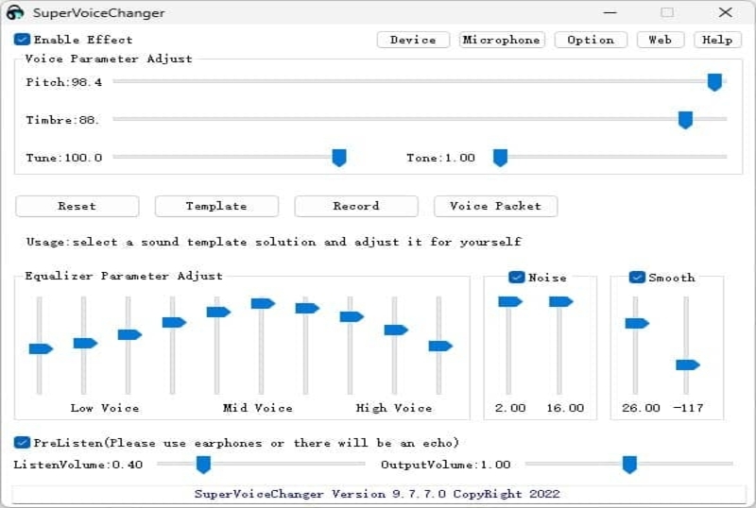Open the Voice Packet button
Screen dimensions: 756x508
click(x=495, y=206)
